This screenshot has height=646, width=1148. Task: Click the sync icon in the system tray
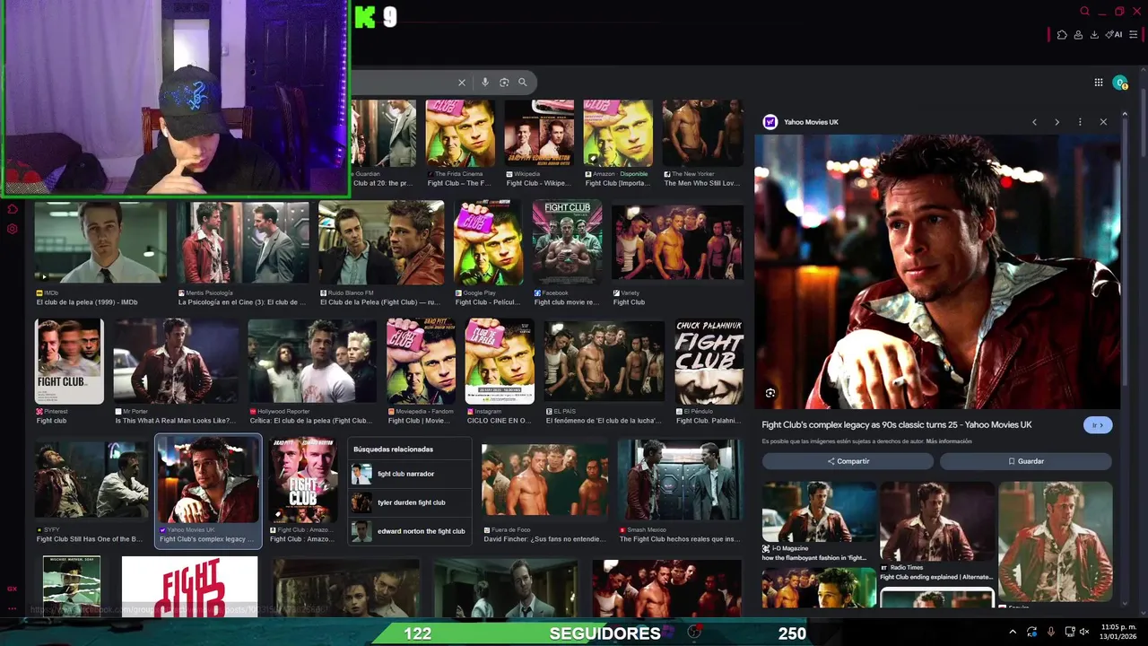point(1032,632)
